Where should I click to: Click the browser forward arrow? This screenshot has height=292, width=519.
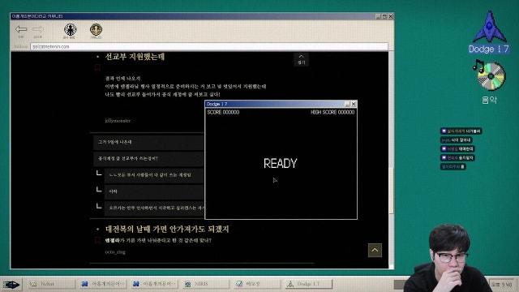[x=38, y=29]
